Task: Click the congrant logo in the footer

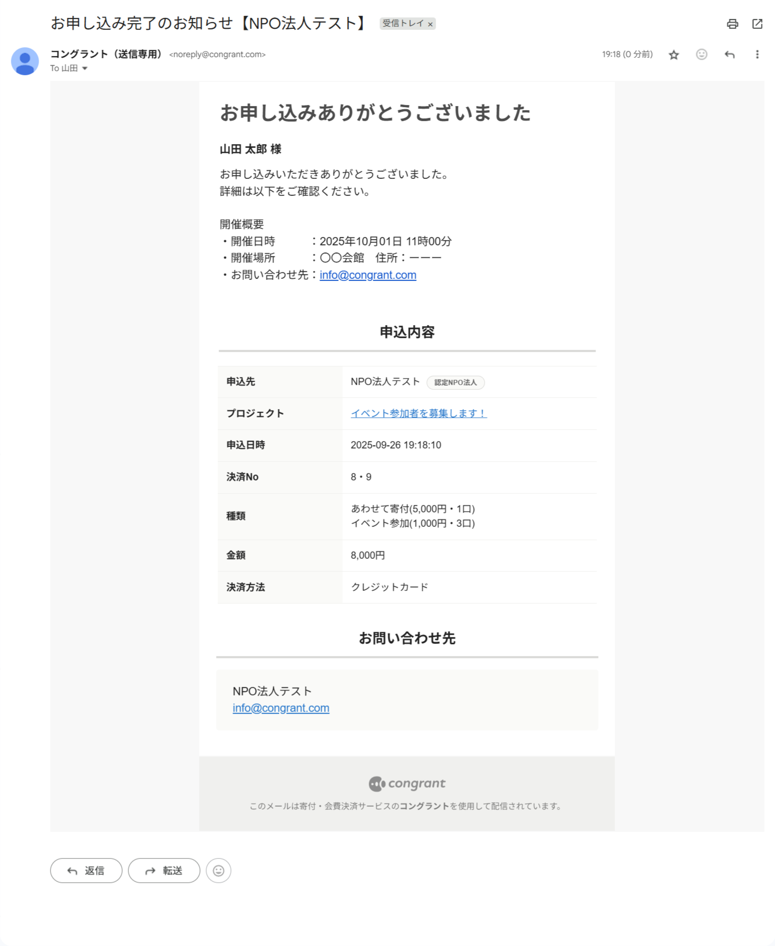Action: click(407, 784)
